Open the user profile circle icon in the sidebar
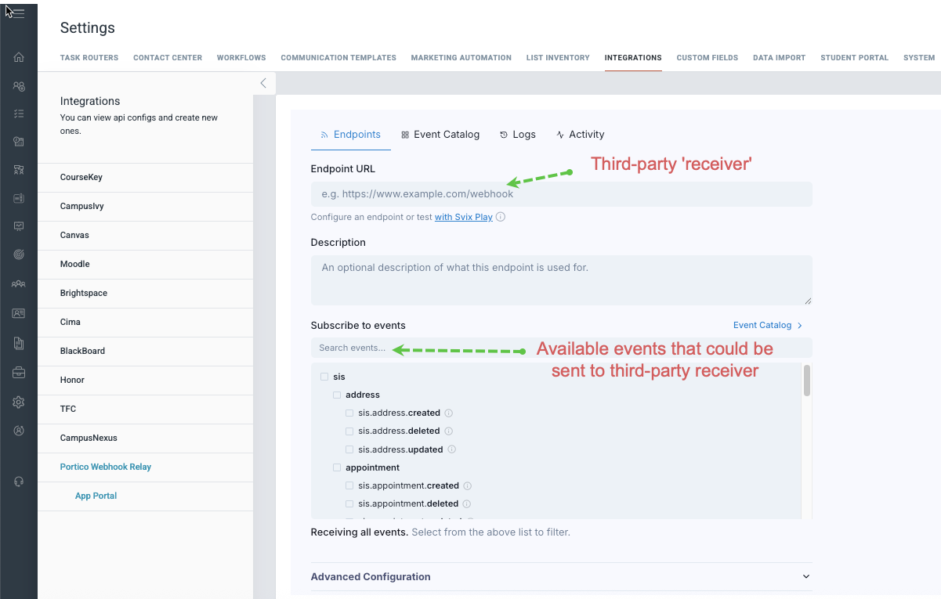 [19, 430]
